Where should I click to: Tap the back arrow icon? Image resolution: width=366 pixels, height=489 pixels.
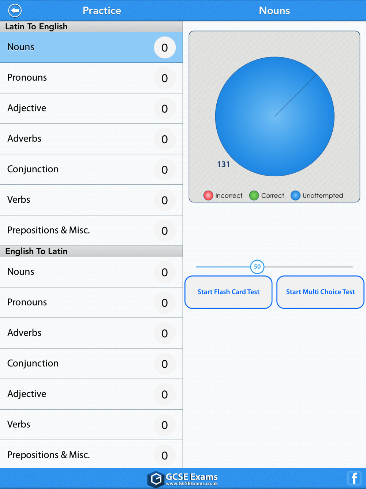point(15,11)
